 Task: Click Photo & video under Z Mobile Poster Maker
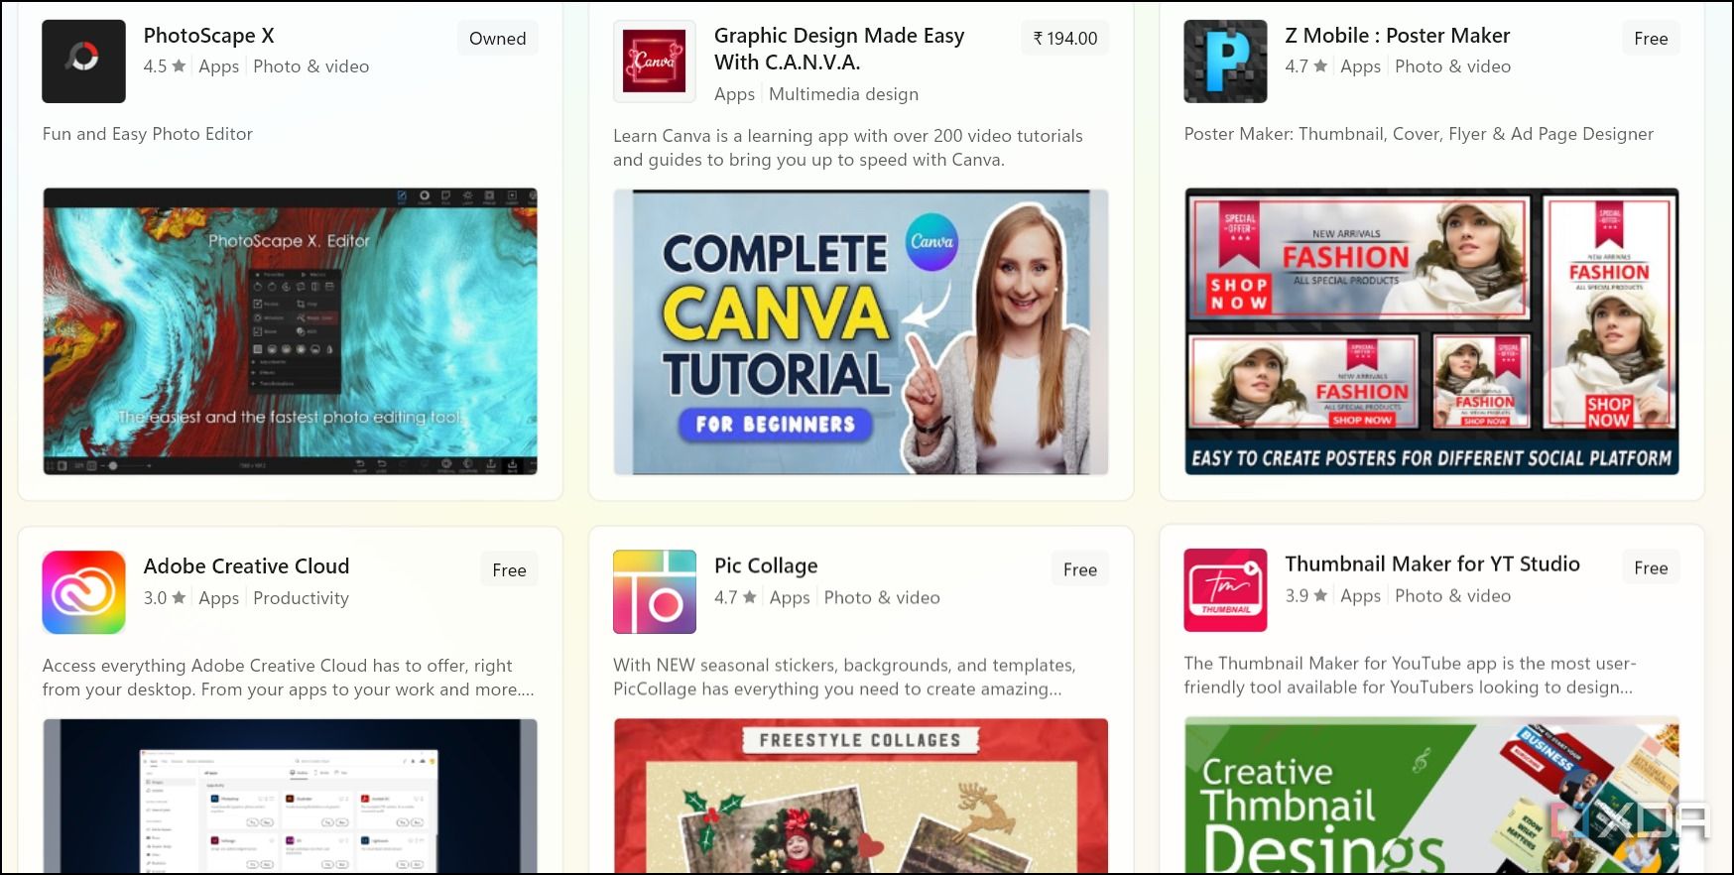click(x=1453, y=66)
